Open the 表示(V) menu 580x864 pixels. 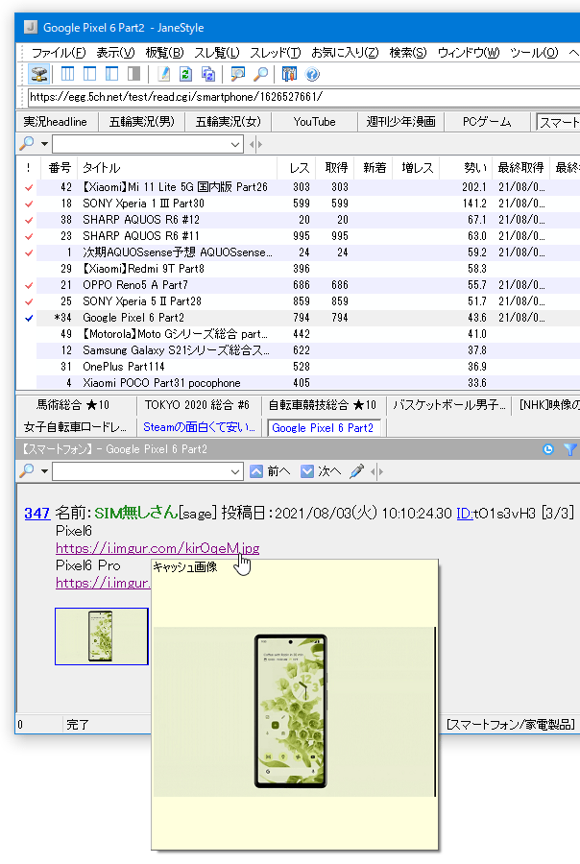coord(115,53)
